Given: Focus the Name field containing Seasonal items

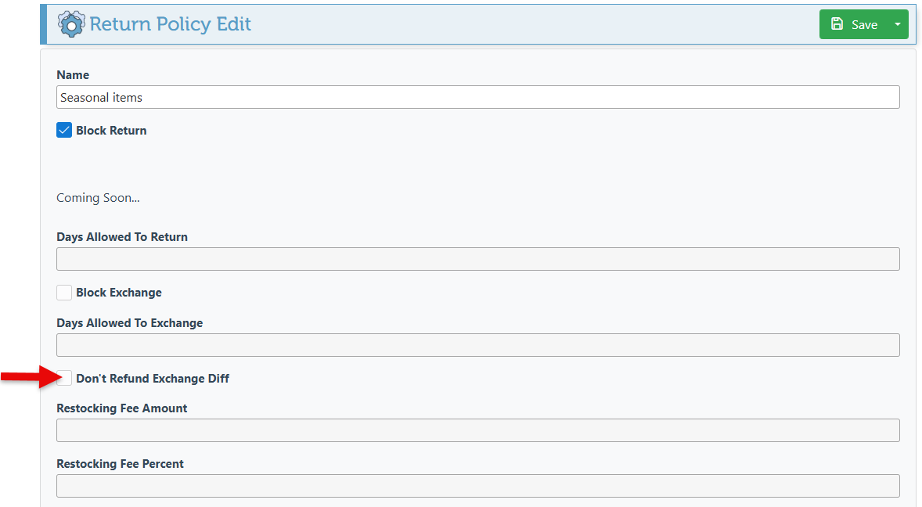Looking at the screenshot, I should pyautogui.click(x=478, y=97).
